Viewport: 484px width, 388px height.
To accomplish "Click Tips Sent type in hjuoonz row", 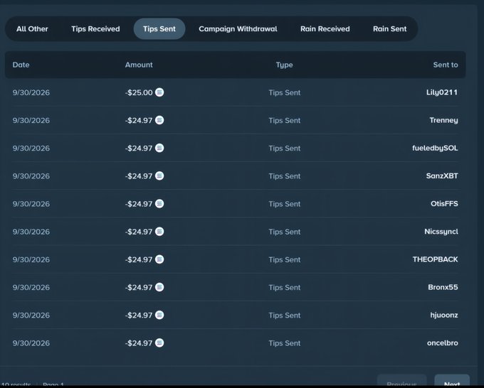I will coord(284,316).
